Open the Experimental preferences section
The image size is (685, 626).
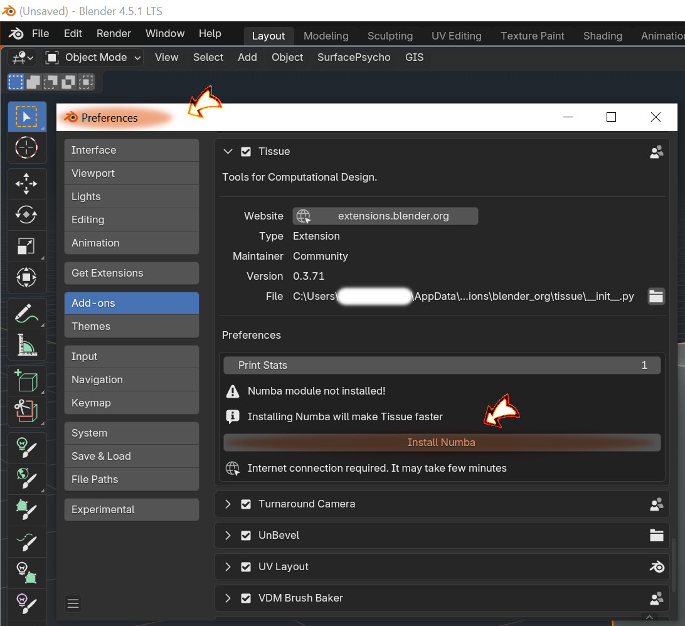click(132, 509)
